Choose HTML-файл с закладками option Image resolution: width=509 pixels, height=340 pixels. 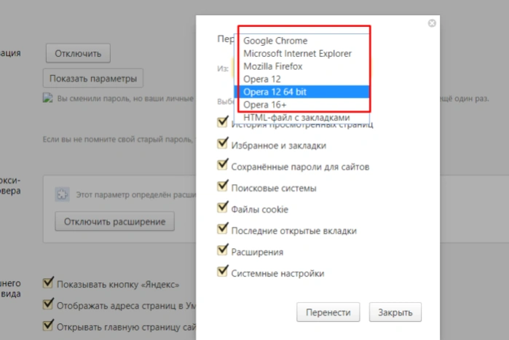[301, 117]
